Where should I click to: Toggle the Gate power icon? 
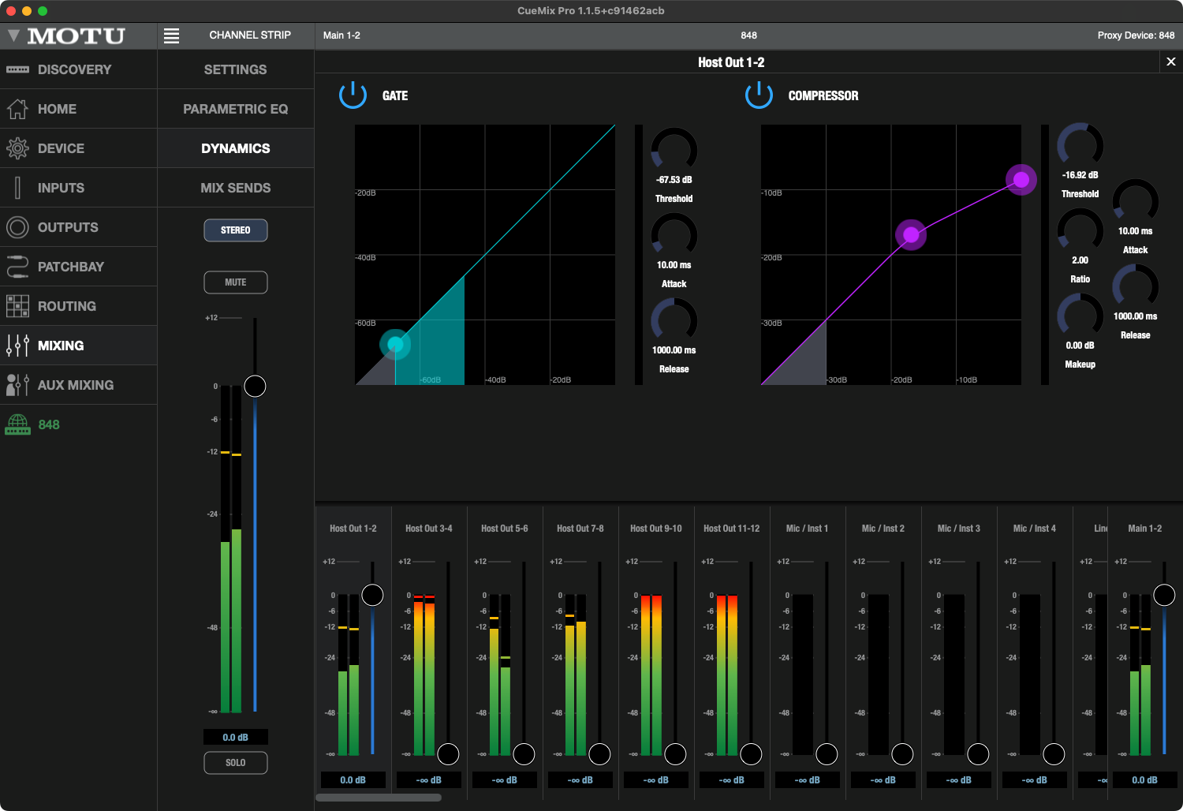pyautogui.click(x=353, y=95)
